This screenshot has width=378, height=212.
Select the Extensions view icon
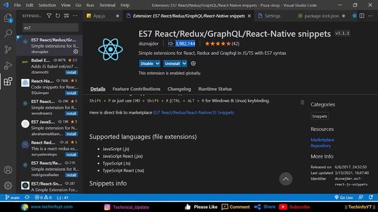pyautogui.click(x=8, y=81)
